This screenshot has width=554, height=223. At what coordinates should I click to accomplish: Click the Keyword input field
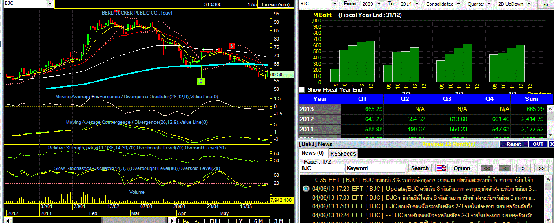[x=375, y=168]
